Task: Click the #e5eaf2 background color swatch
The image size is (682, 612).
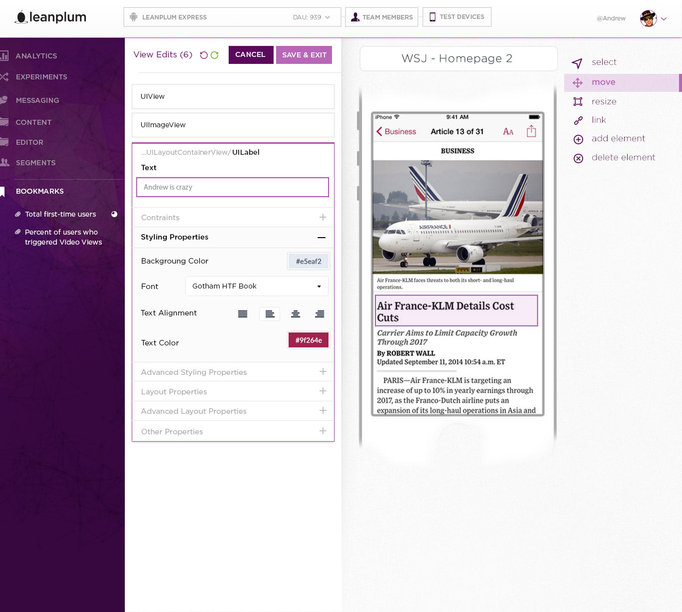Action: pyautogui.click(x=309, y=261)
